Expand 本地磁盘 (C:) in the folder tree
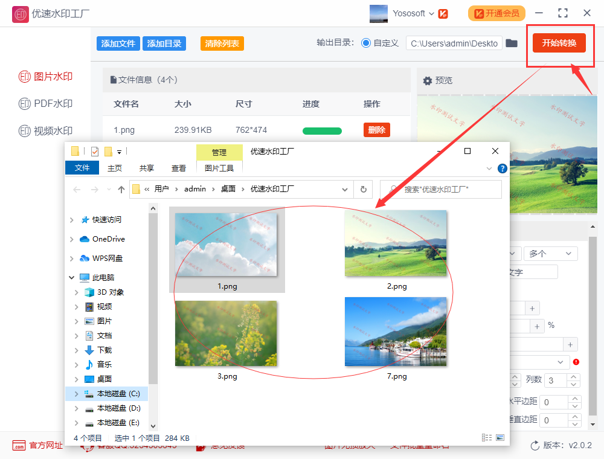The height and width of the screenshot is (459, 604). (x=75, y=393)
